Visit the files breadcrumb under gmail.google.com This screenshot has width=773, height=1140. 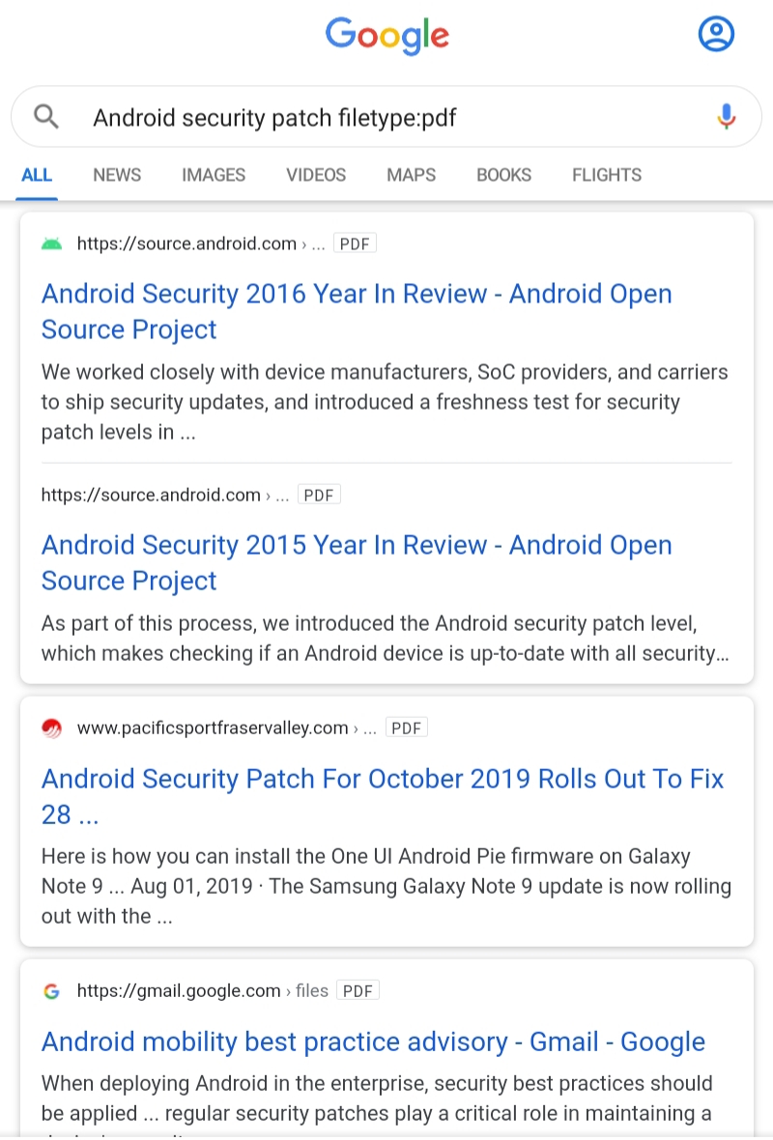click(x=311, y=990)
